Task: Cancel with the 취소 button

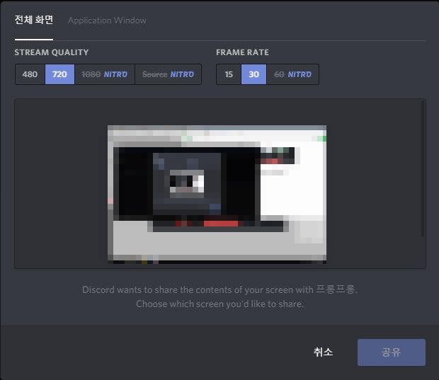Action: [323, 352]
